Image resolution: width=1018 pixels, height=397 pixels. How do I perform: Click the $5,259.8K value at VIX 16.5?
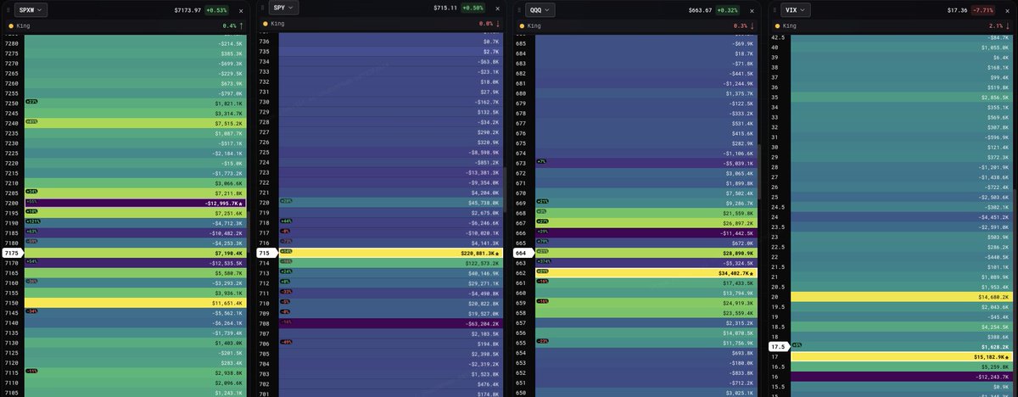[x=993, y=367]
